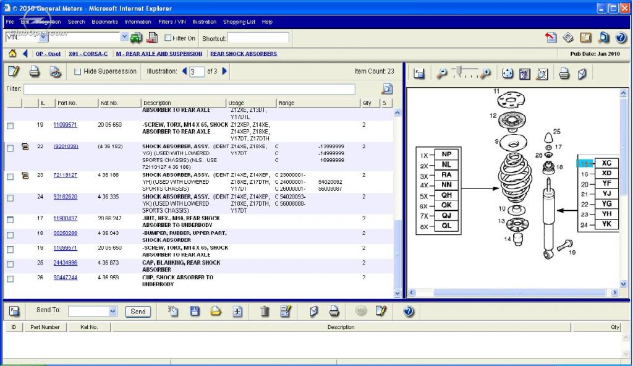Open part number 24434996 link
Screen dimensions: 633x366
click(65, 263)
